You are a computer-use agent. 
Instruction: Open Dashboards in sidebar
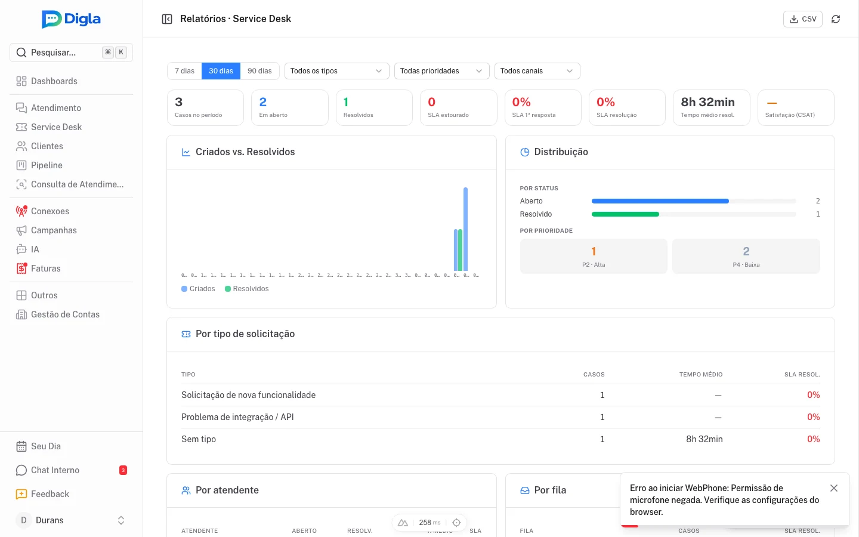point(71,81)
